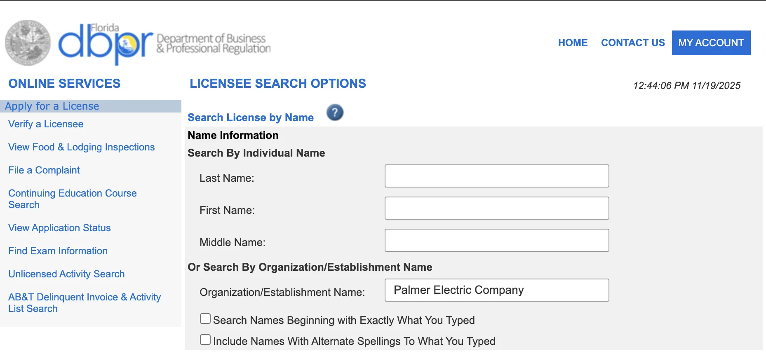Open Continuing Education Course Search link
Image resolution: width=766 pixels, height=361 pixels.
(x=72, y=199)
